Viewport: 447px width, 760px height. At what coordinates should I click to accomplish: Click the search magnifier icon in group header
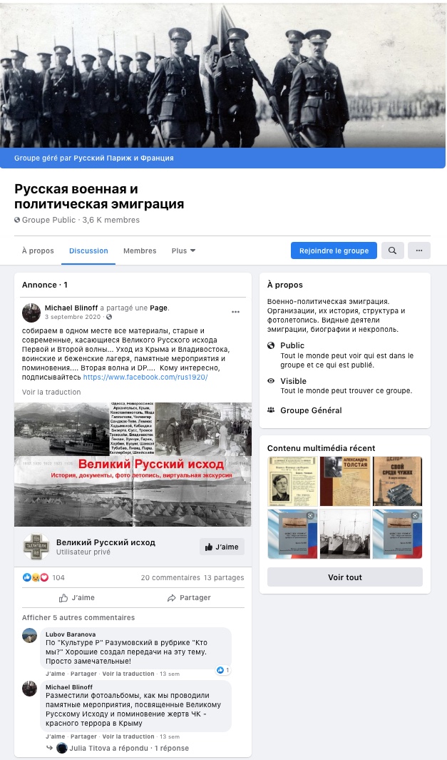(392, 250)
